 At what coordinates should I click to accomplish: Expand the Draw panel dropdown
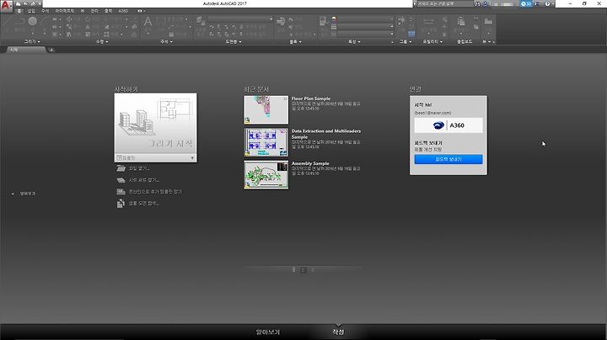(x=32, y=41)
